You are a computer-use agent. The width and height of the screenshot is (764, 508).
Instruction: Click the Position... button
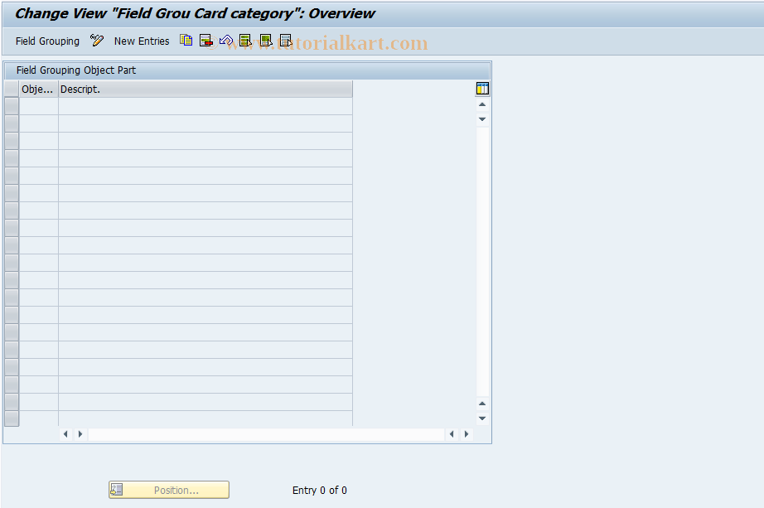(x=168, y=490)
